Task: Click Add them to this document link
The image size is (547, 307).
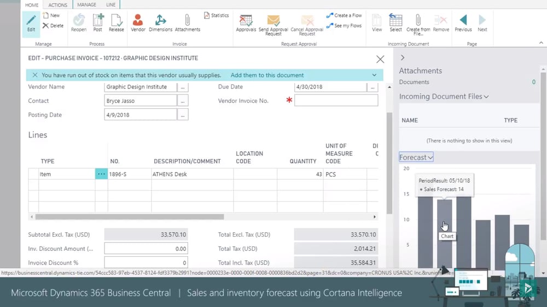Action: (x=267, y=75)
